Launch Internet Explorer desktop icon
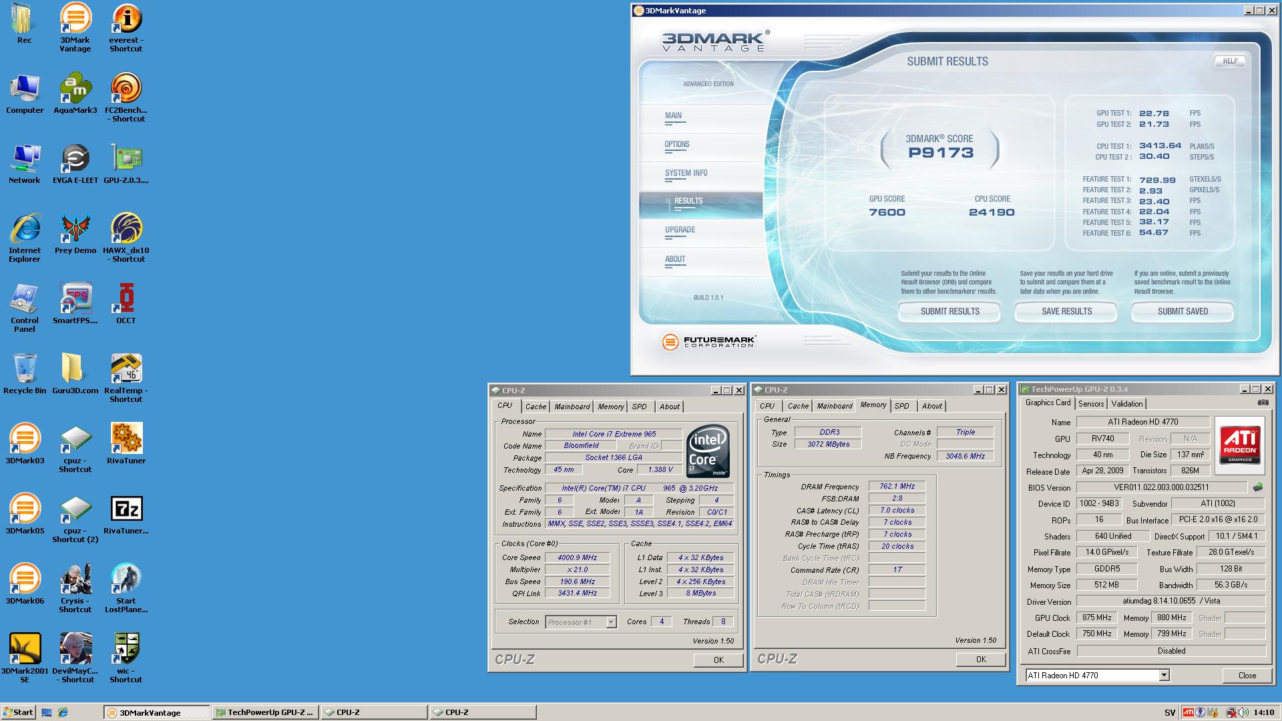This screenshot has height=721, width=1282. pos(25,238)
